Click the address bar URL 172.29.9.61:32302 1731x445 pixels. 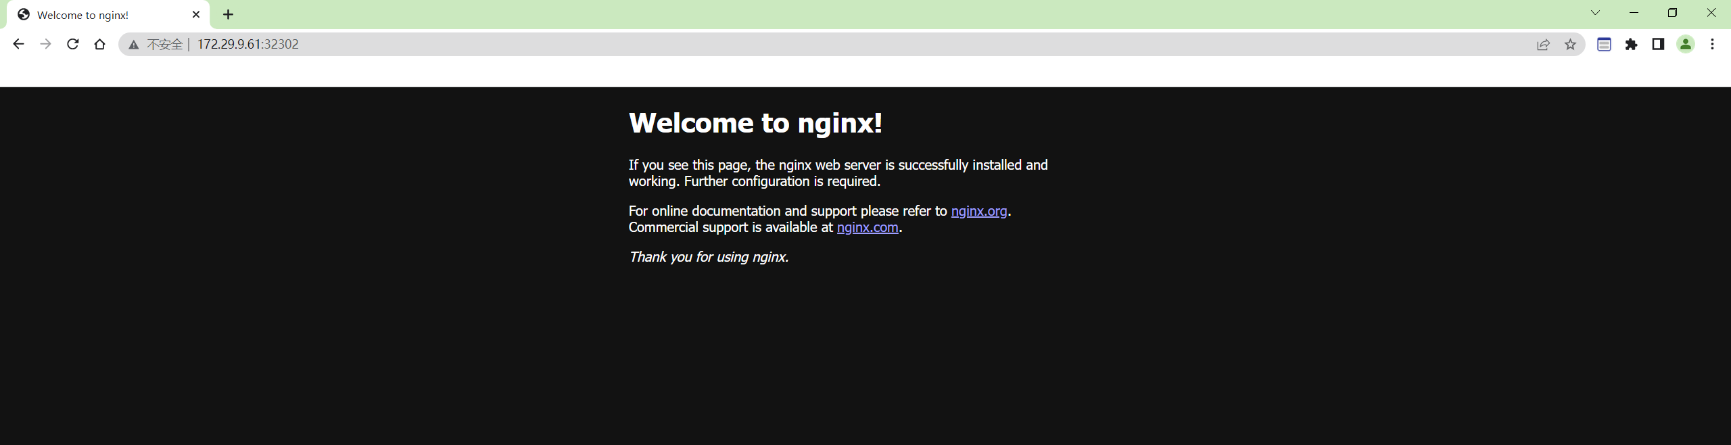point(247,45)
